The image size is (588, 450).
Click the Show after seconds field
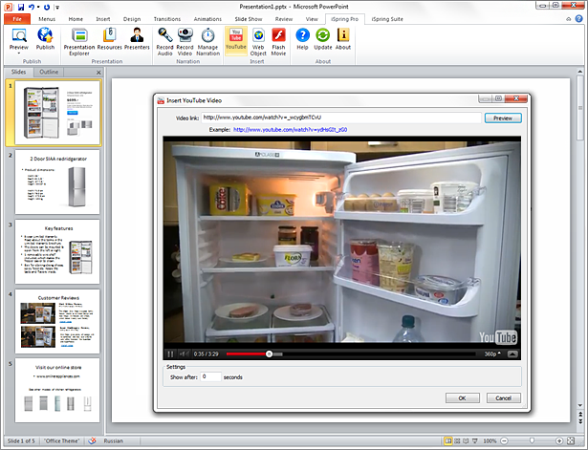coord(210,376)
